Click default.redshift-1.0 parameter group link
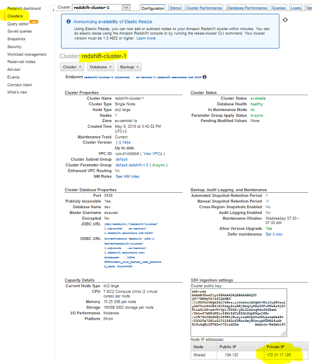 tap(132, 165)
